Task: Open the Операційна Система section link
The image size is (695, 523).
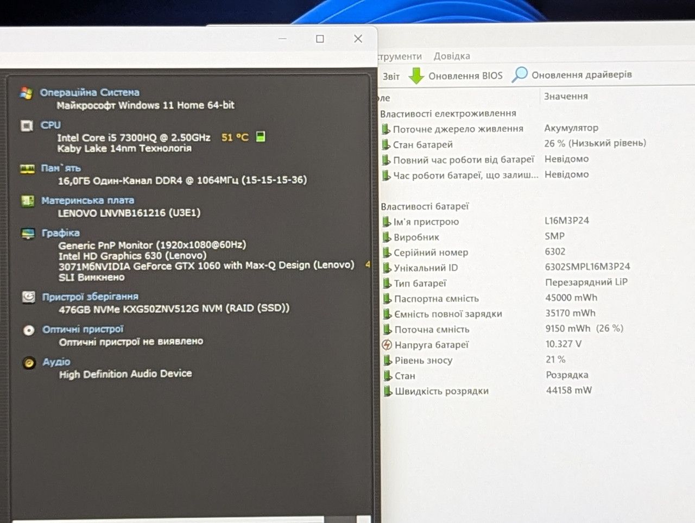Action: coord(90,92)
